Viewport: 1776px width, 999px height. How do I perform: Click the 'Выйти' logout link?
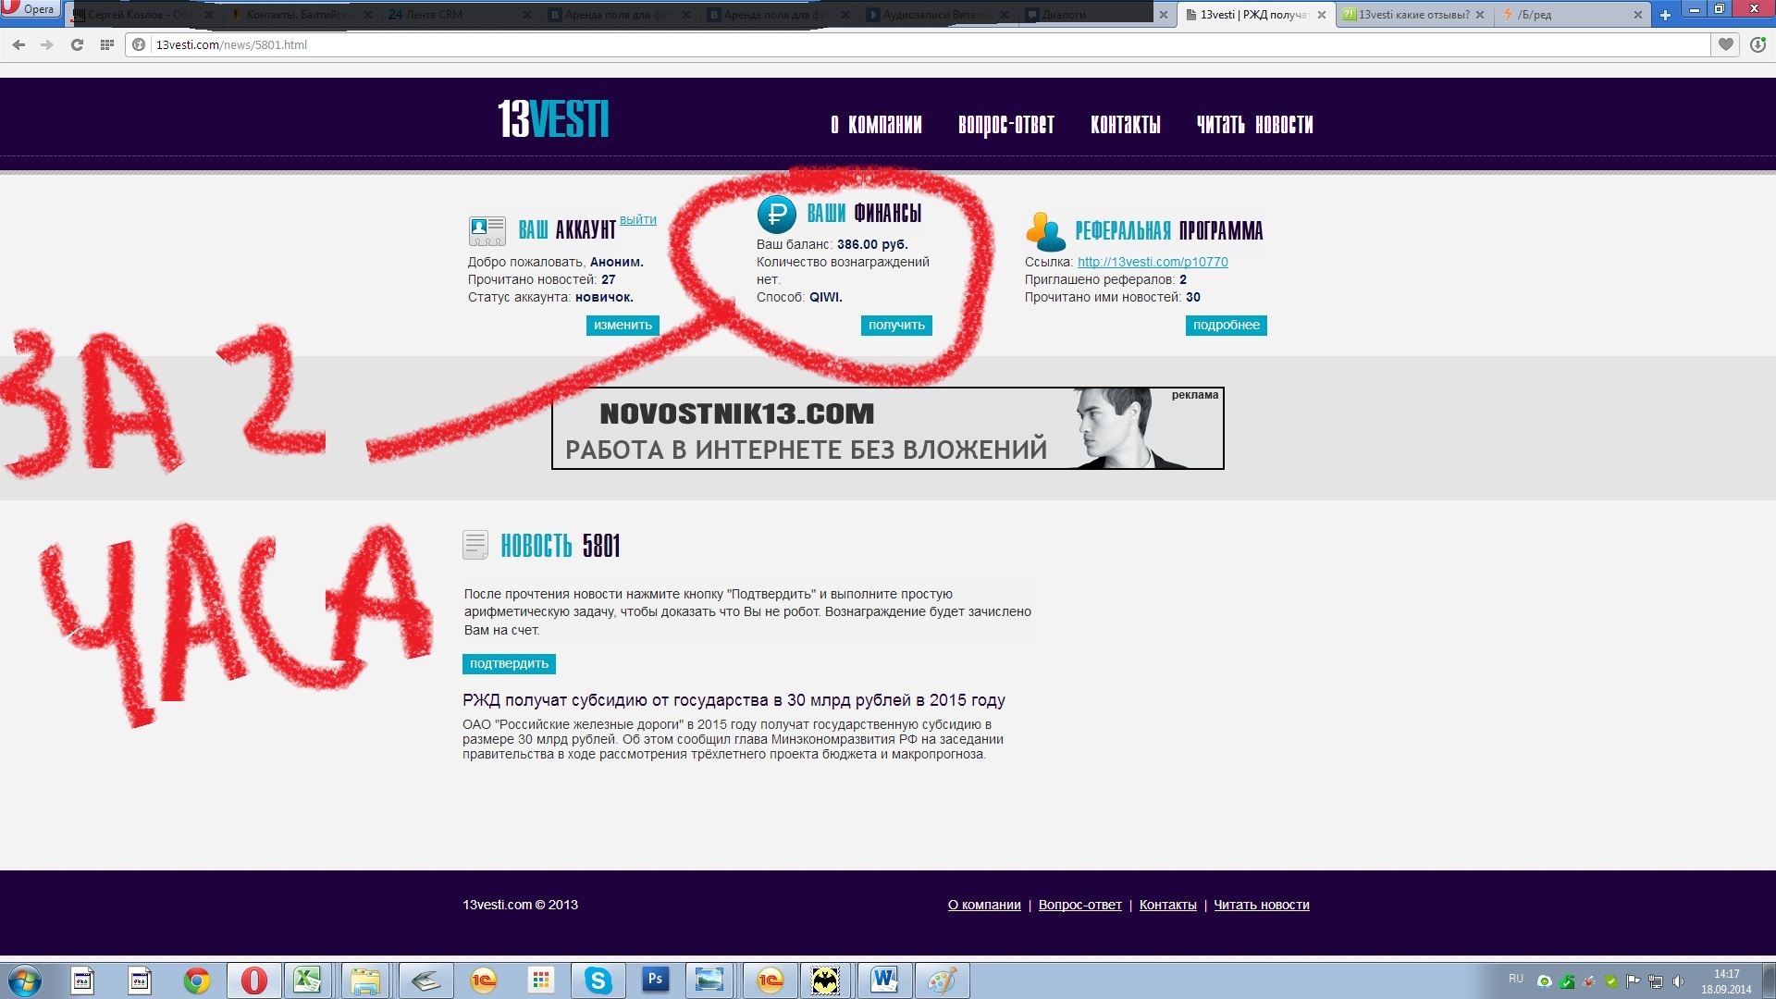click(637, 220)
